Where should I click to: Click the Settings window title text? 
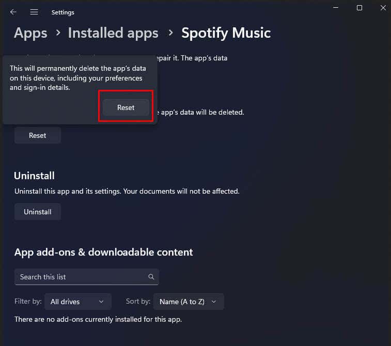click(x=63, y=12)
